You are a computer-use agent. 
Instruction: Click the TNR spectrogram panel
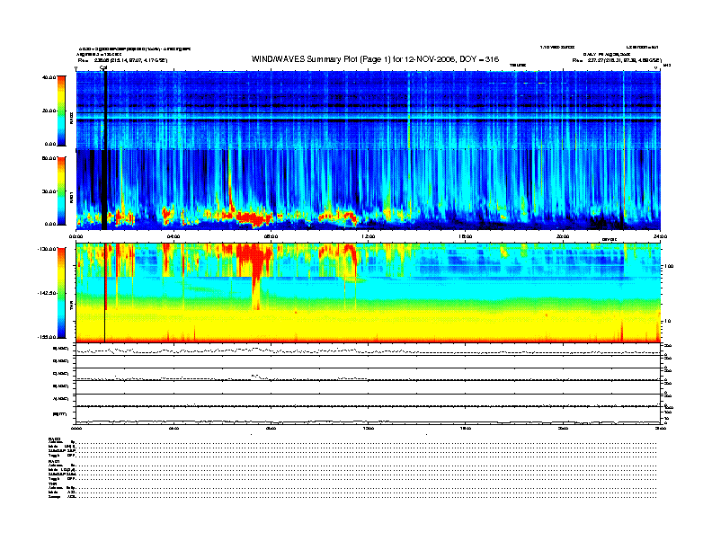369,293
